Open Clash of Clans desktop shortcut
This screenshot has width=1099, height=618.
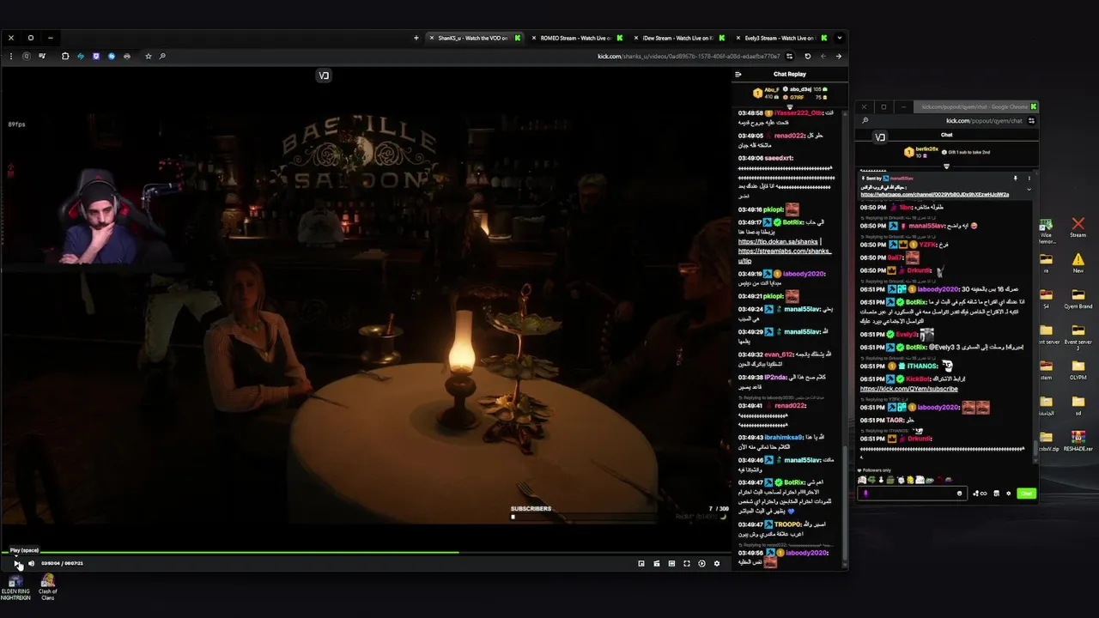click(x=48, y=587)
